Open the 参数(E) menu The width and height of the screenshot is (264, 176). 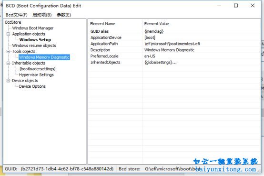pyautogui.click(x=64, y=15)
